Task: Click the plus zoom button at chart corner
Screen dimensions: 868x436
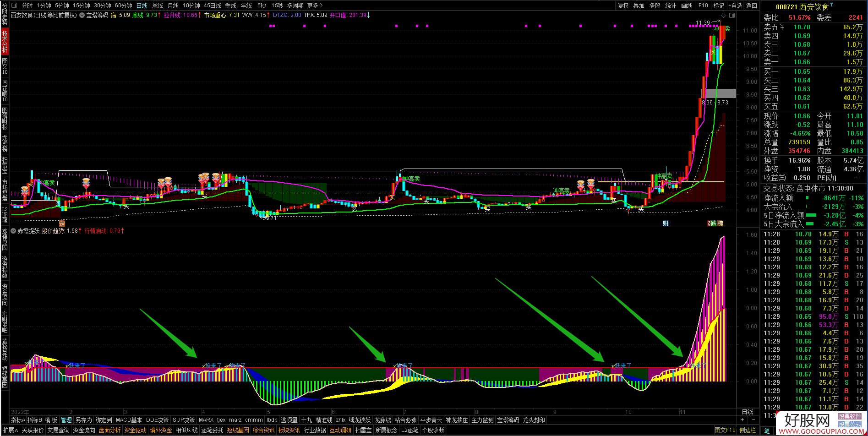Action: tap(742, 420)
